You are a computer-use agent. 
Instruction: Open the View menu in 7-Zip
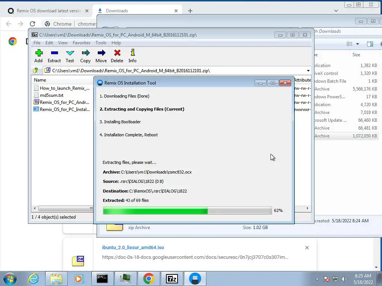(63, 43)
